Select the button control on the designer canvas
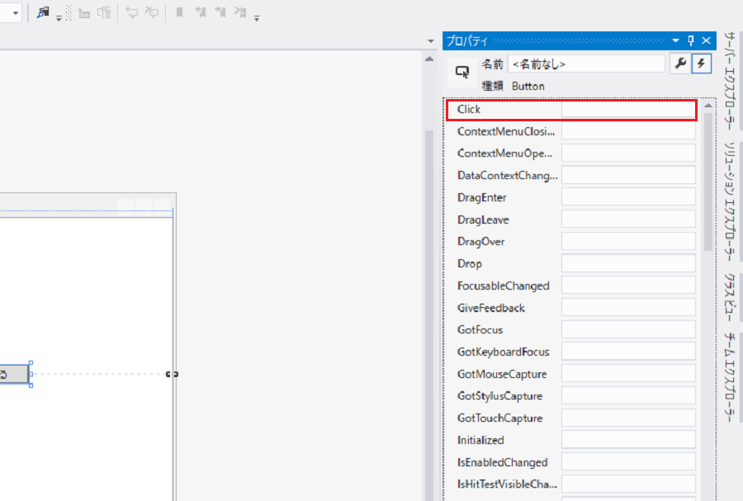Viewport: 743px width, 501px height. click(x=14, y=374)
